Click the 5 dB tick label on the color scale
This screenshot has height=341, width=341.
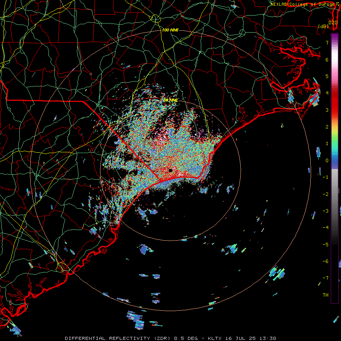point(327,76)
